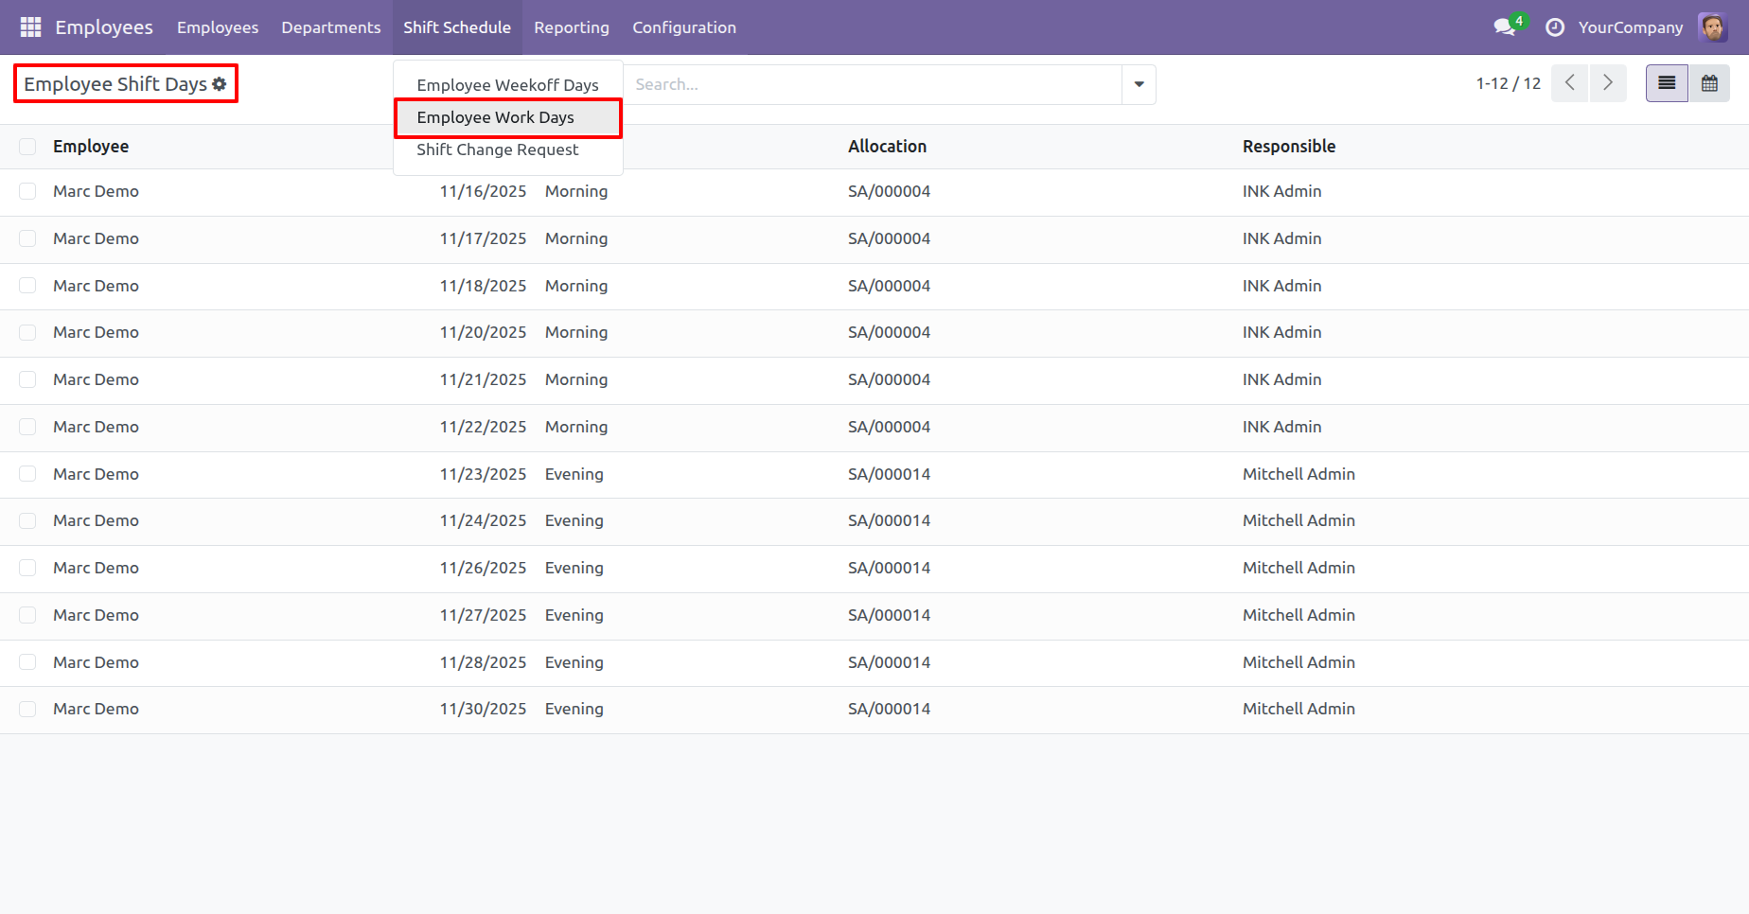Image resolution: width=1749 pixels, height=914 pixels.
Task: Check the row dated 11/17/2025
Action: (x=27, y=238)
